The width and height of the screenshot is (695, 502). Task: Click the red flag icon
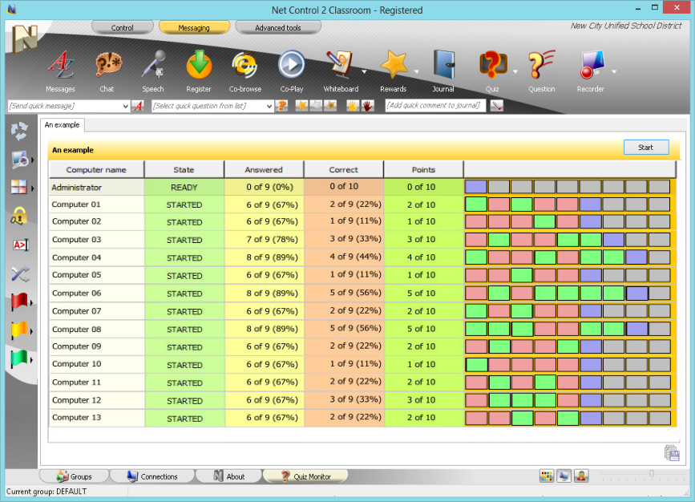pyautogui.click(x=19, y=302)
